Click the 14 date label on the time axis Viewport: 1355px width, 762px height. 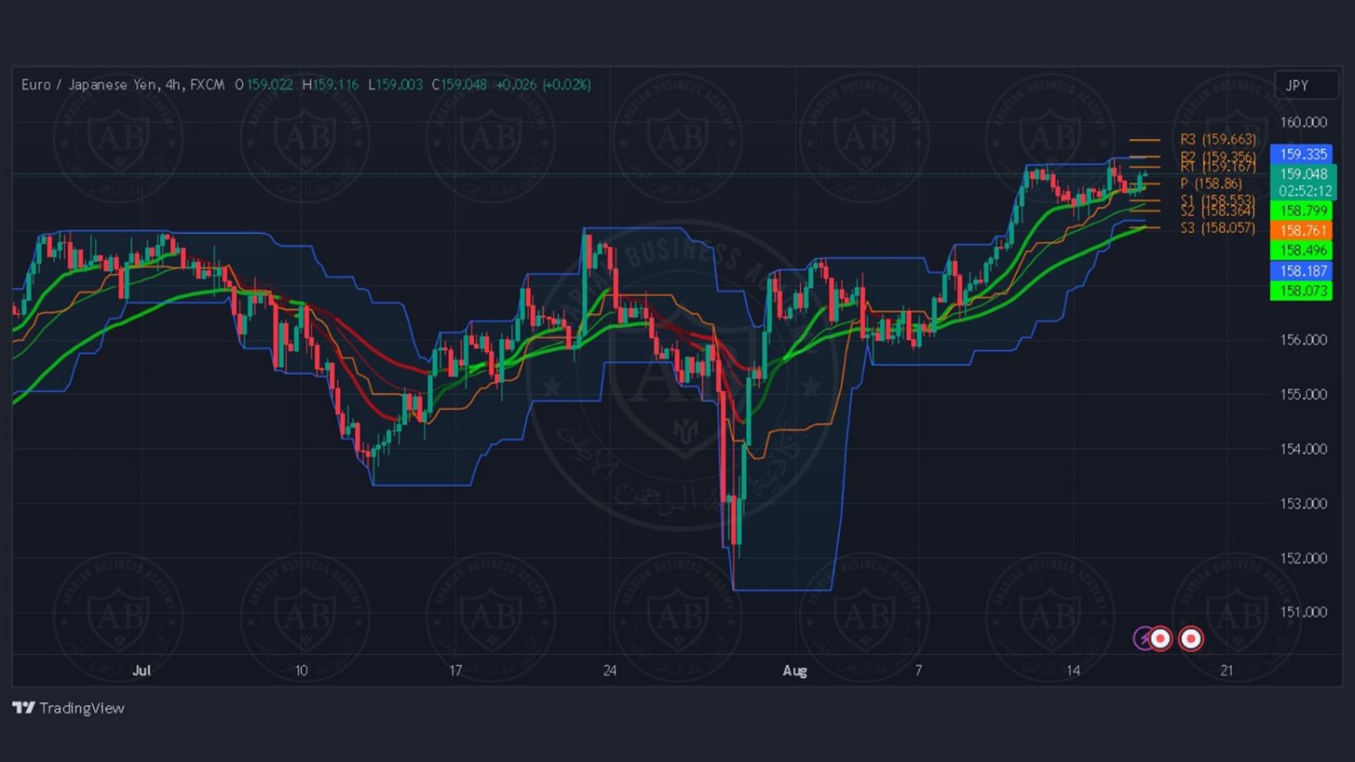point(1073,671)
